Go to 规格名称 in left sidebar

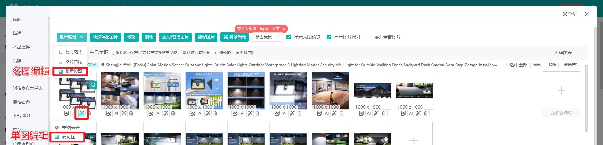click(x=21, y=102)
